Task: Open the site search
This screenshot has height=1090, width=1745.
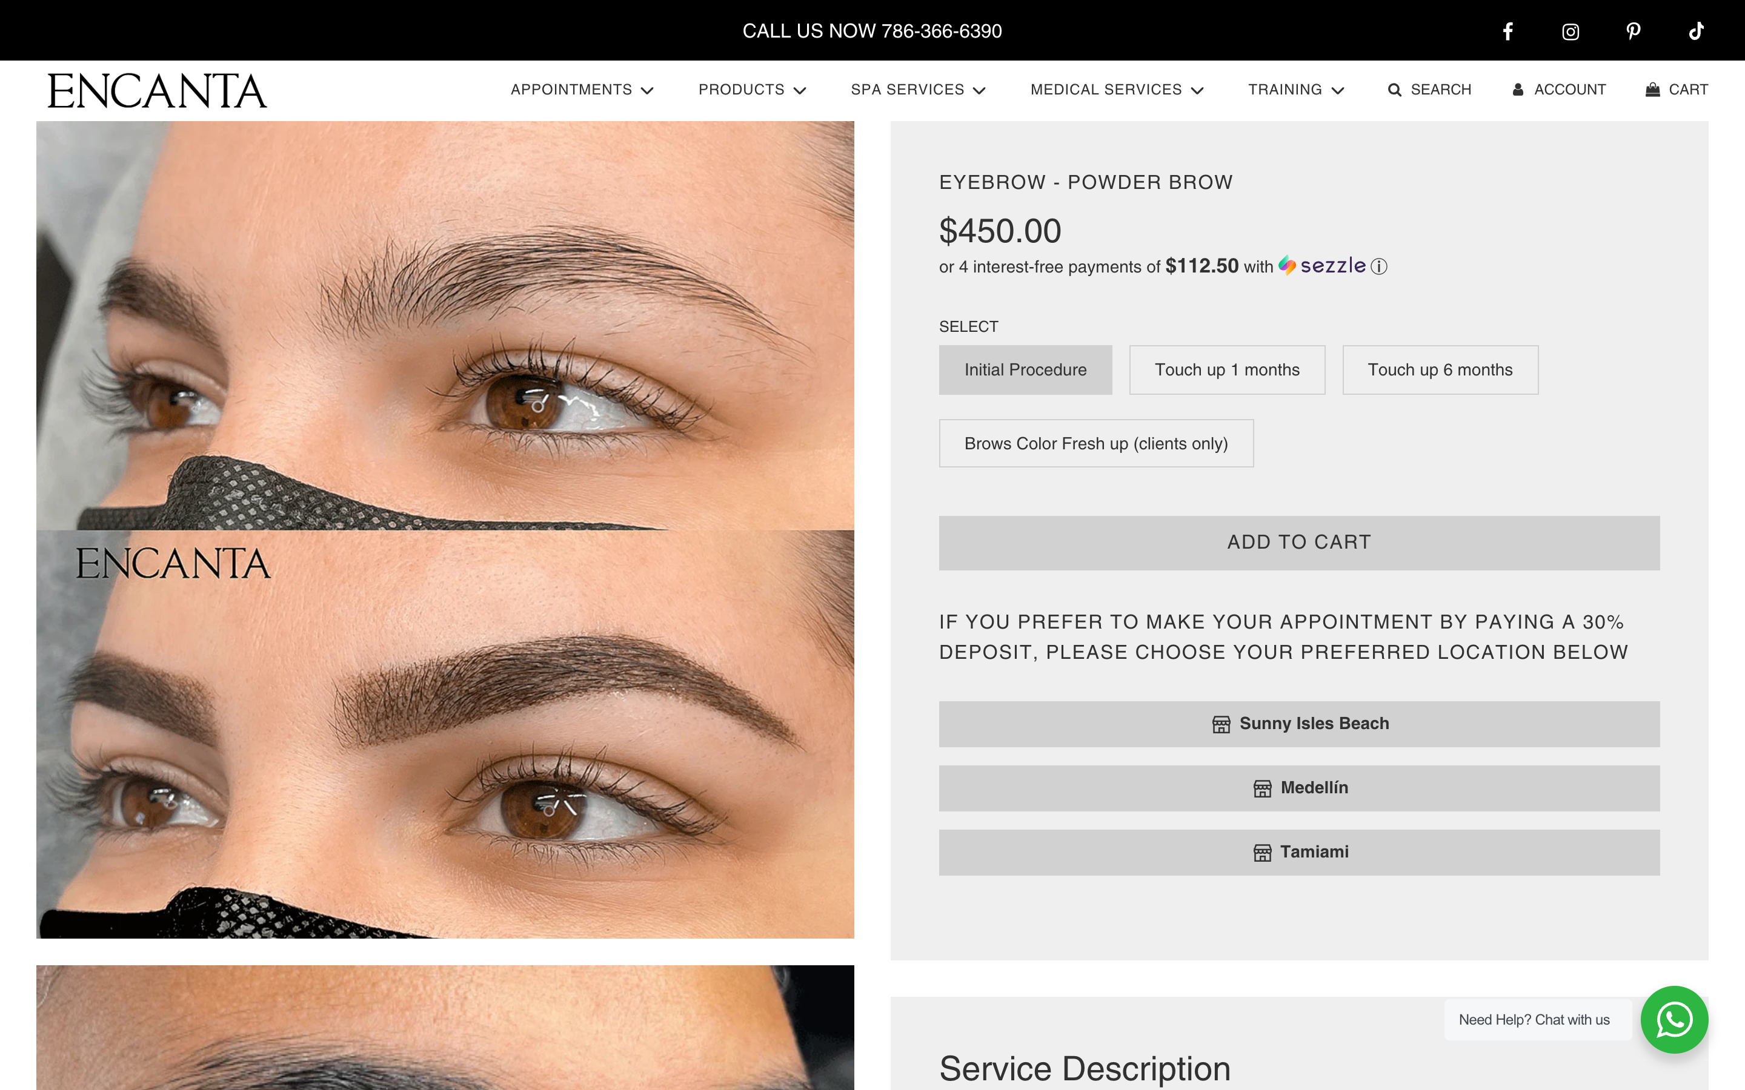Action: tap(1429, 88)
